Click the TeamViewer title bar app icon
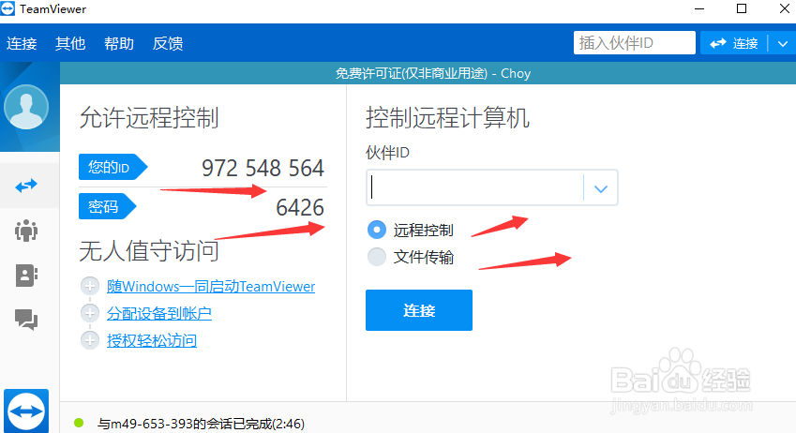The image size is (796, 433). (x=8, y=8)
